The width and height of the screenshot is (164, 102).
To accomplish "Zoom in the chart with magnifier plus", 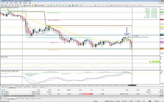I will [x=57, y=5].
